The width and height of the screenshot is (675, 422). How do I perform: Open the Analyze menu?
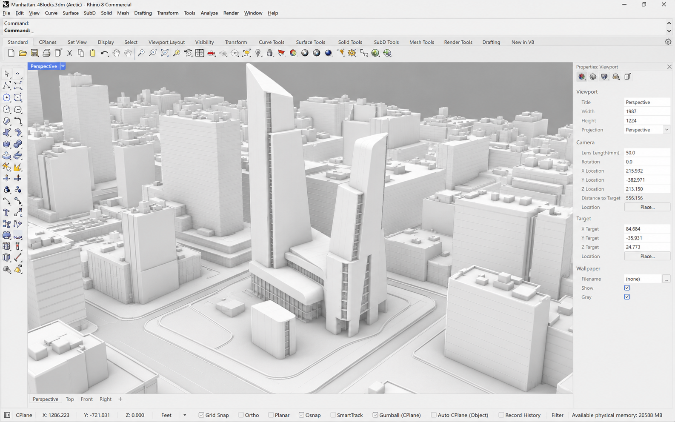coord(209,13)
